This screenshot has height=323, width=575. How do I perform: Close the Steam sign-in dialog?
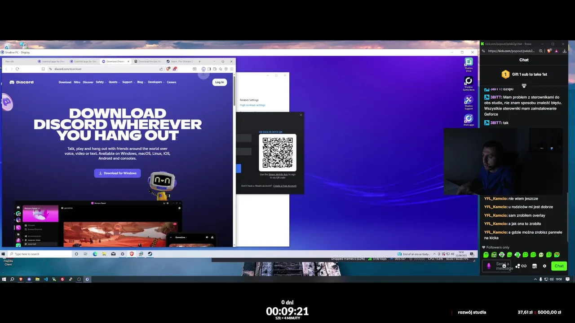[x=301, y=115]
